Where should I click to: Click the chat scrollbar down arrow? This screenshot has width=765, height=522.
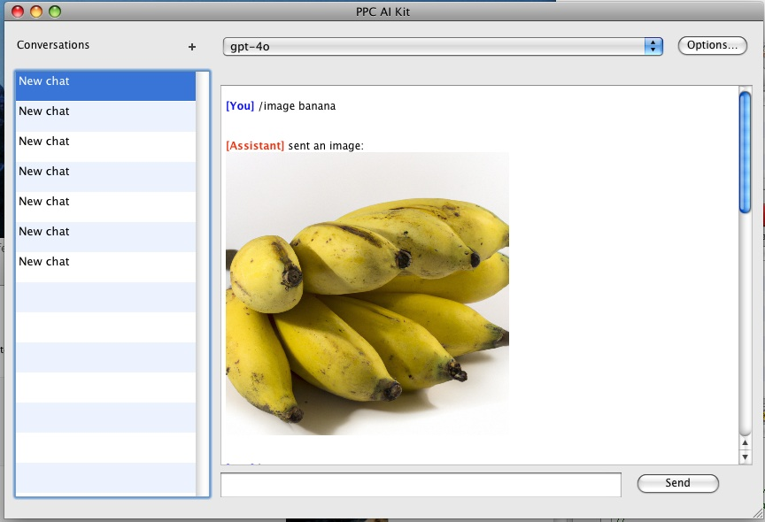coord(745,457)
